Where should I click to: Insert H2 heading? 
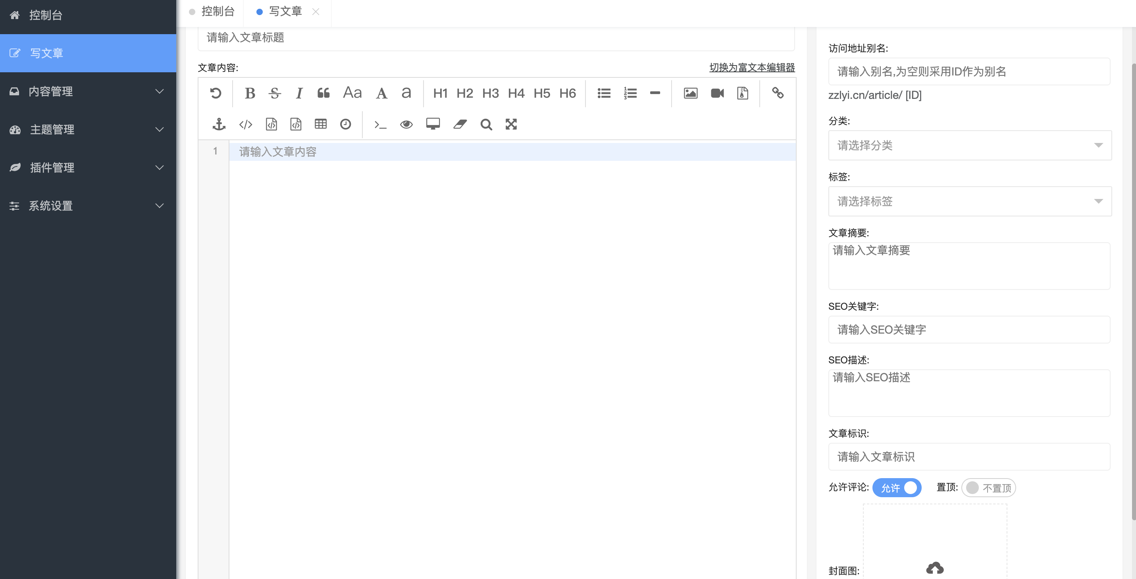tap(465, 93)
